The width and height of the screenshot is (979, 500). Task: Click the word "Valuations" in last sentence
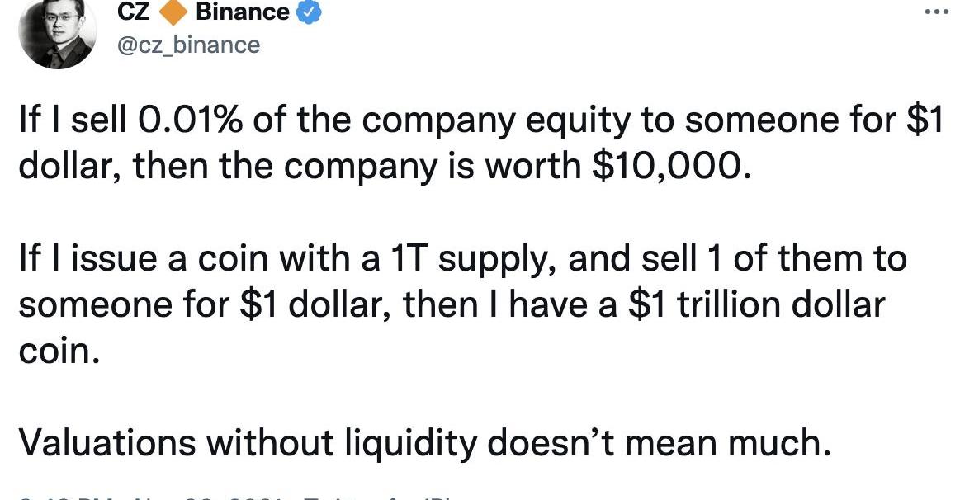click(x=107, y=444)
